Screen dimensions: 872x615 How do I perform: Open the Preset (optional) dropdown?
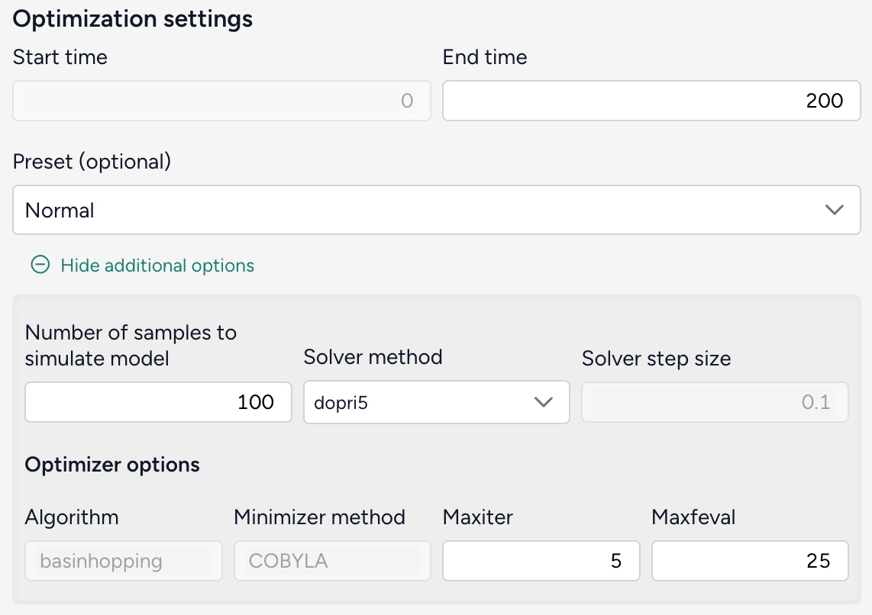click(x=436, y=209)
